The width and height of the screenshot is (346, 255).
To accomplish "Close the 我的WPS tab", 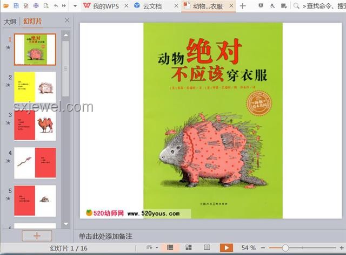I will [x=126, y=6].
